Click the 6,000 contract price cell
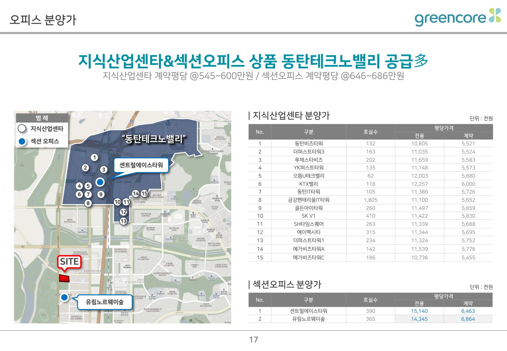This screenshot has height=351, width=507. (468, 184)
